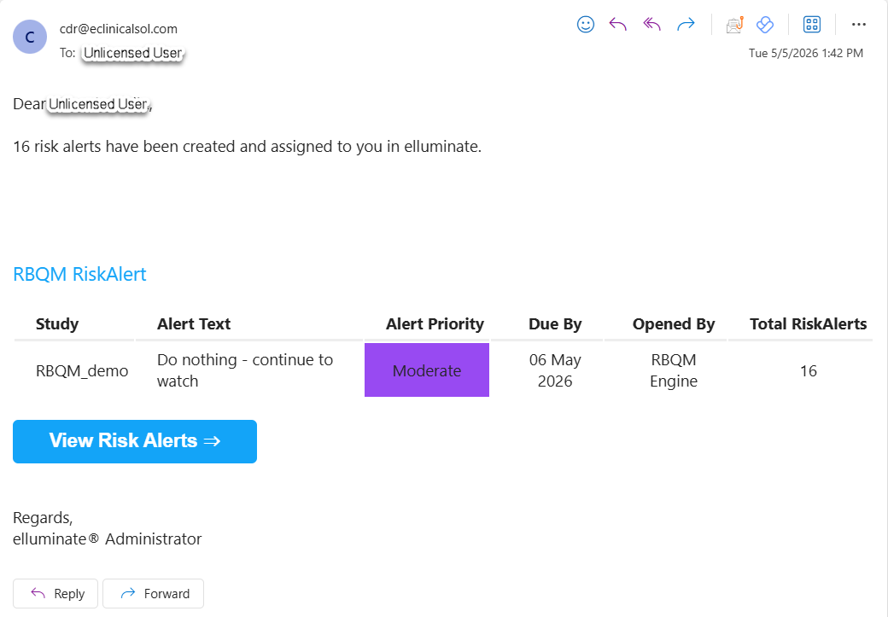Image resolution: width=888 pixels, height=617 pixels.
Task: Click the report message icon
Action: (734, 25)
